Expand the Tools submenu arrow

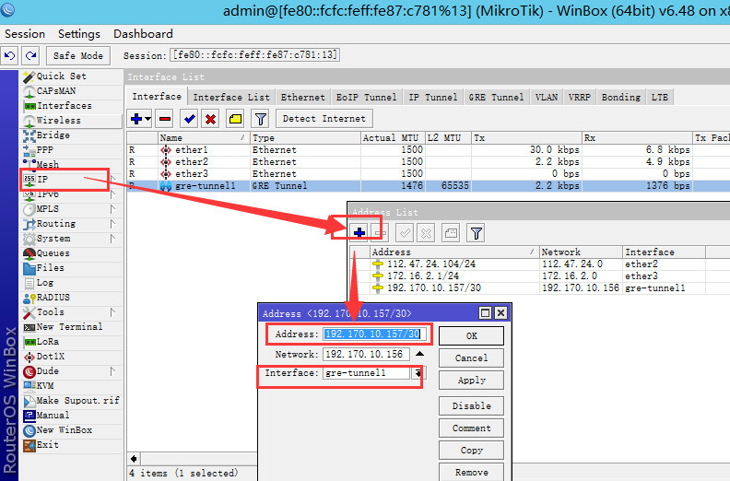112,312
